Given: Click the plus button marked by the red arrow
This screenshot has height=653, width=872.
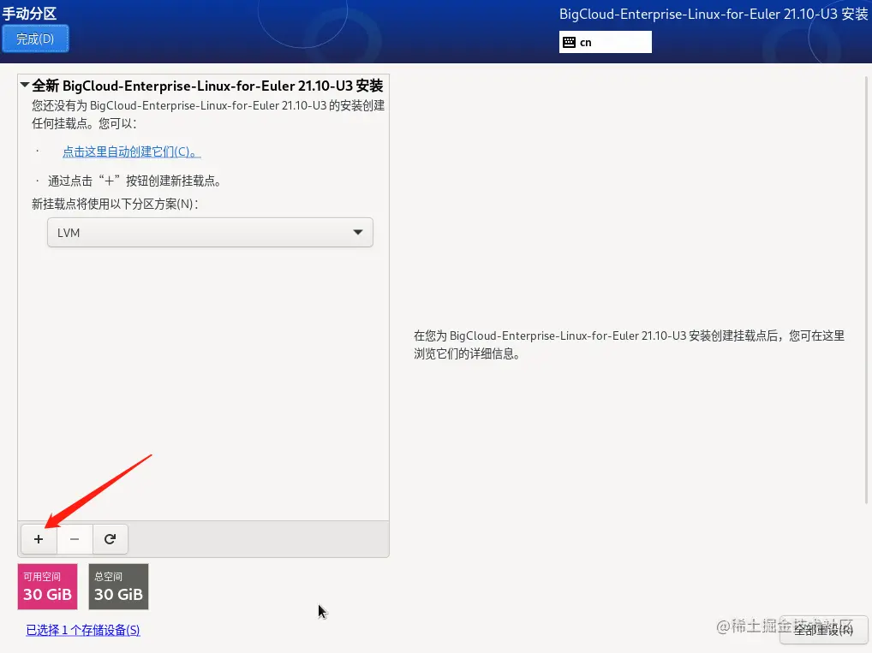Looking at the screenshot, I should point(39,539).
